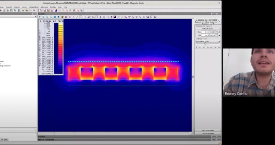Click the Save properties button

(208, 130)
